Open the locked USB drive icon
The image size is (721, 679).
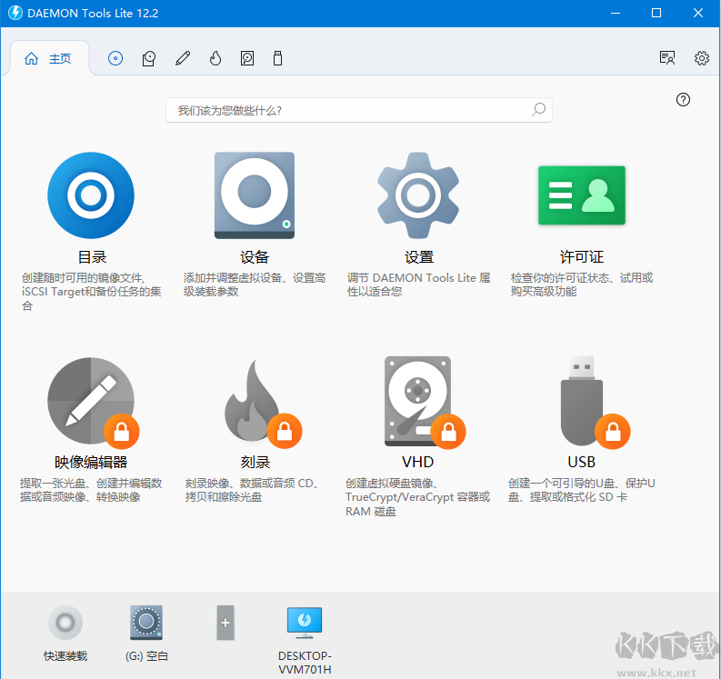[x=594, y=402]
